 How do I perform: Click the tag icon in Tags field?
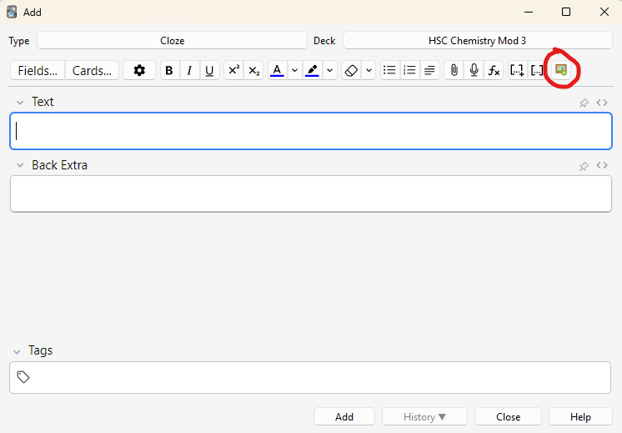tap(23, 377)
